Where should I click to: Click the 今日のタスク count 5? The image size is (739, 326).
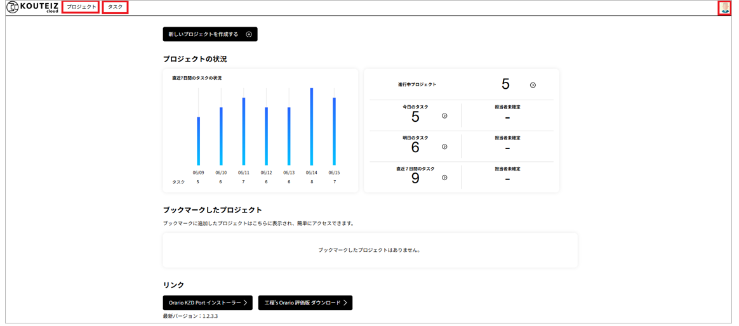point(415,117)
